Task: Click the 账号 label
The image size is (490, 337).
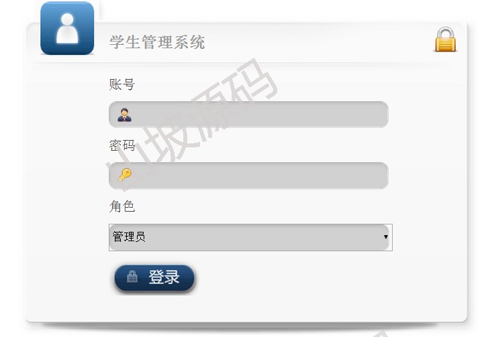Action: pos(122,84)
